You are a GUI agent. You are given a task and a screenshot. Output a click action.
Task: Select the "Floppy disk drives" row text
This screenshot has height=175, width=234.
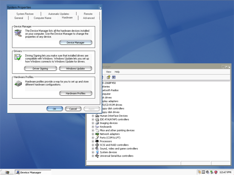pyautogui.click(x=111, y=112)
